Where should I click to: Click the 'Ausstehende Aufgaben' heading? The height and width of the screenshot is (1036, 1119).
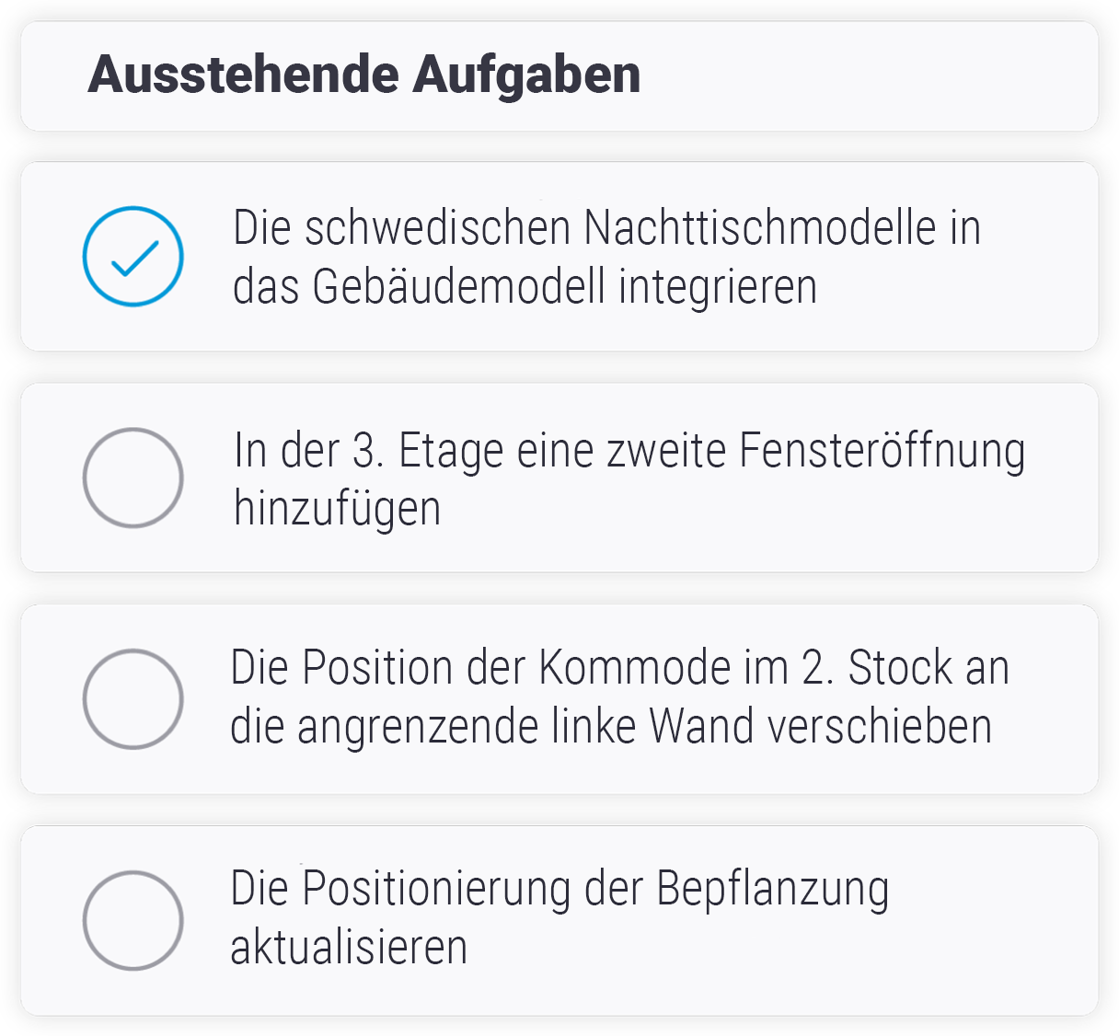point(363,75)
